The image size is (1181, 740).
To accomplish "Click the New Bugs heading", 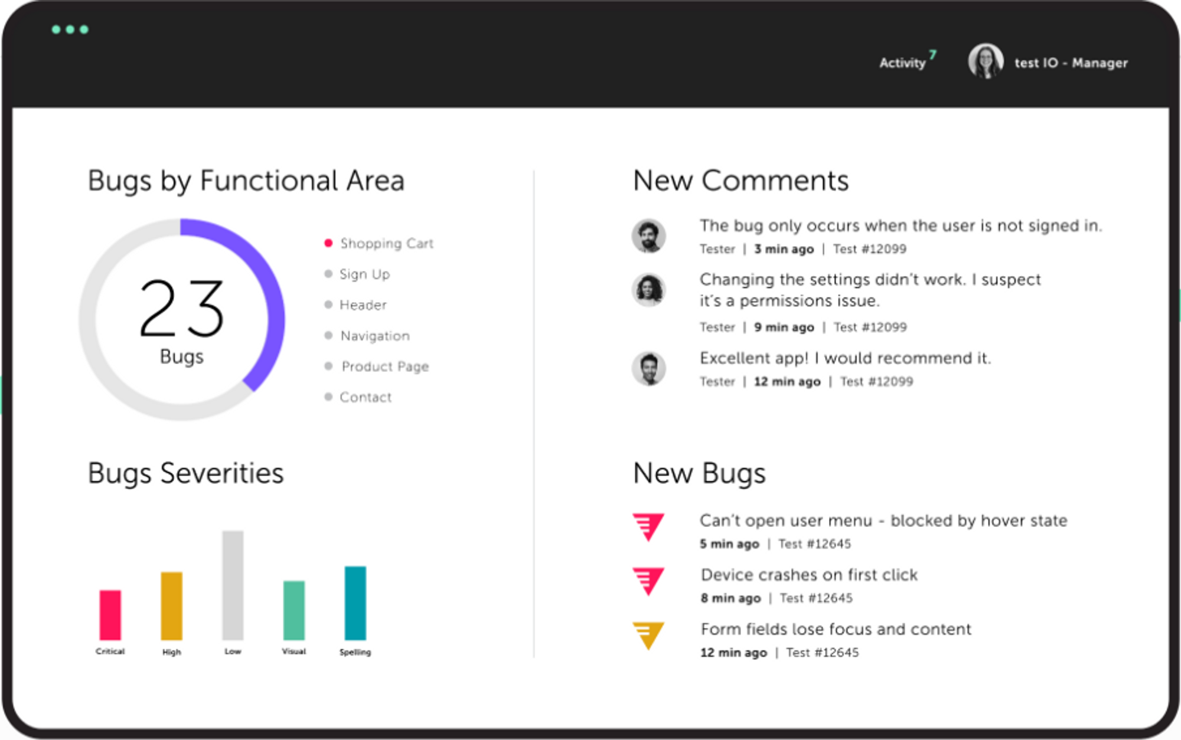I will click(699, 473).
